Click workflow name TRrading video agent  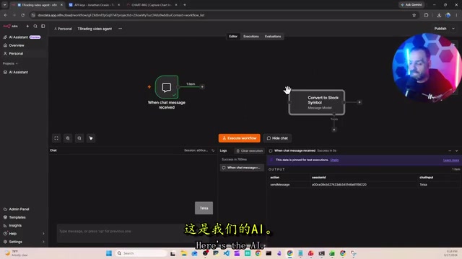point(95,29)
